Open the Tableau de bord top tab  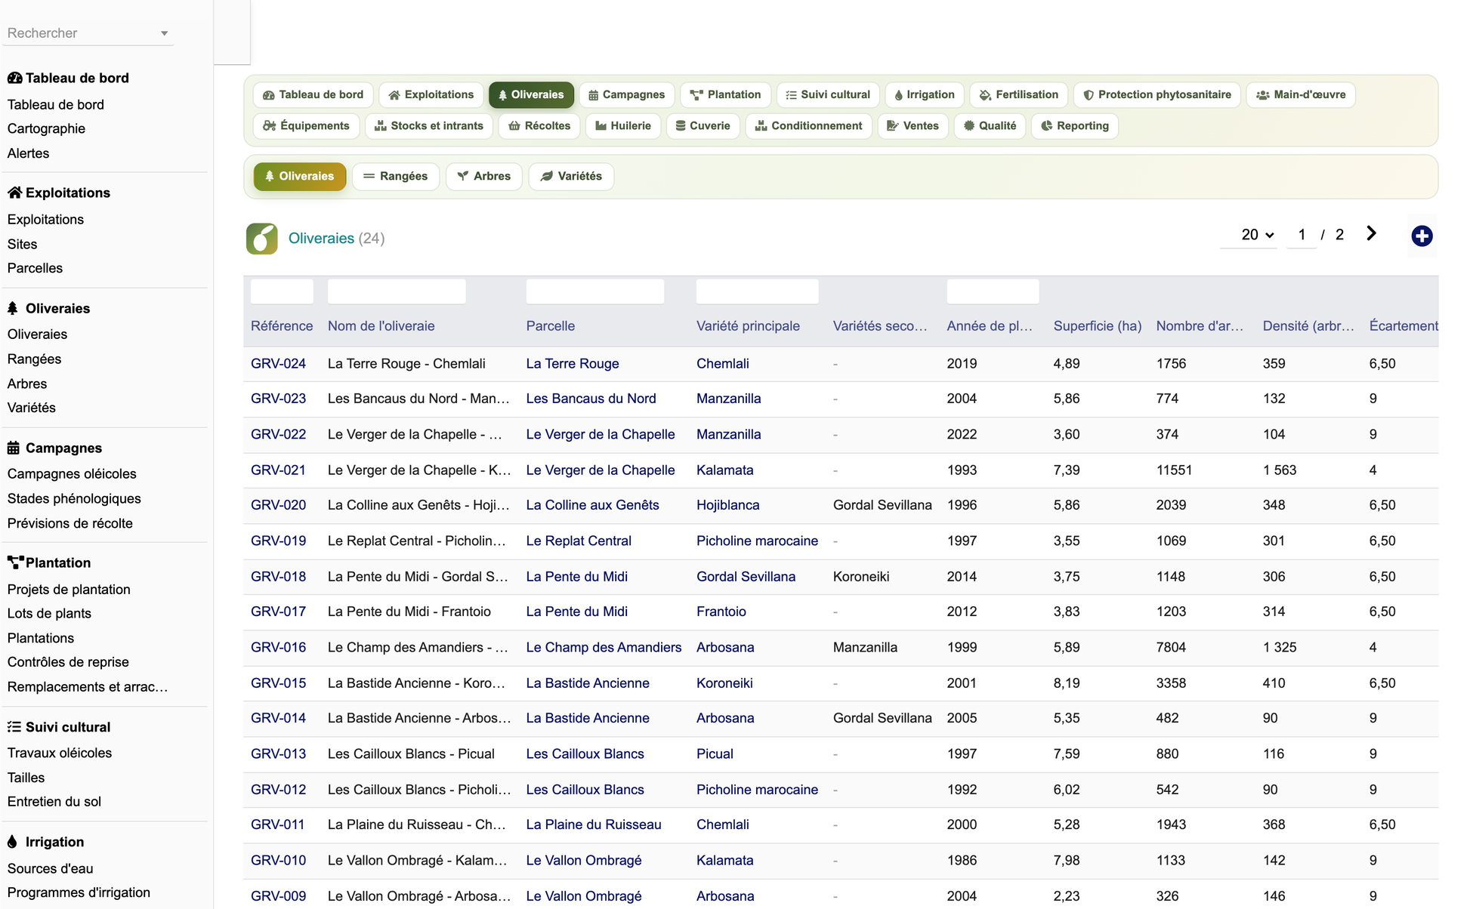(313, 94)
